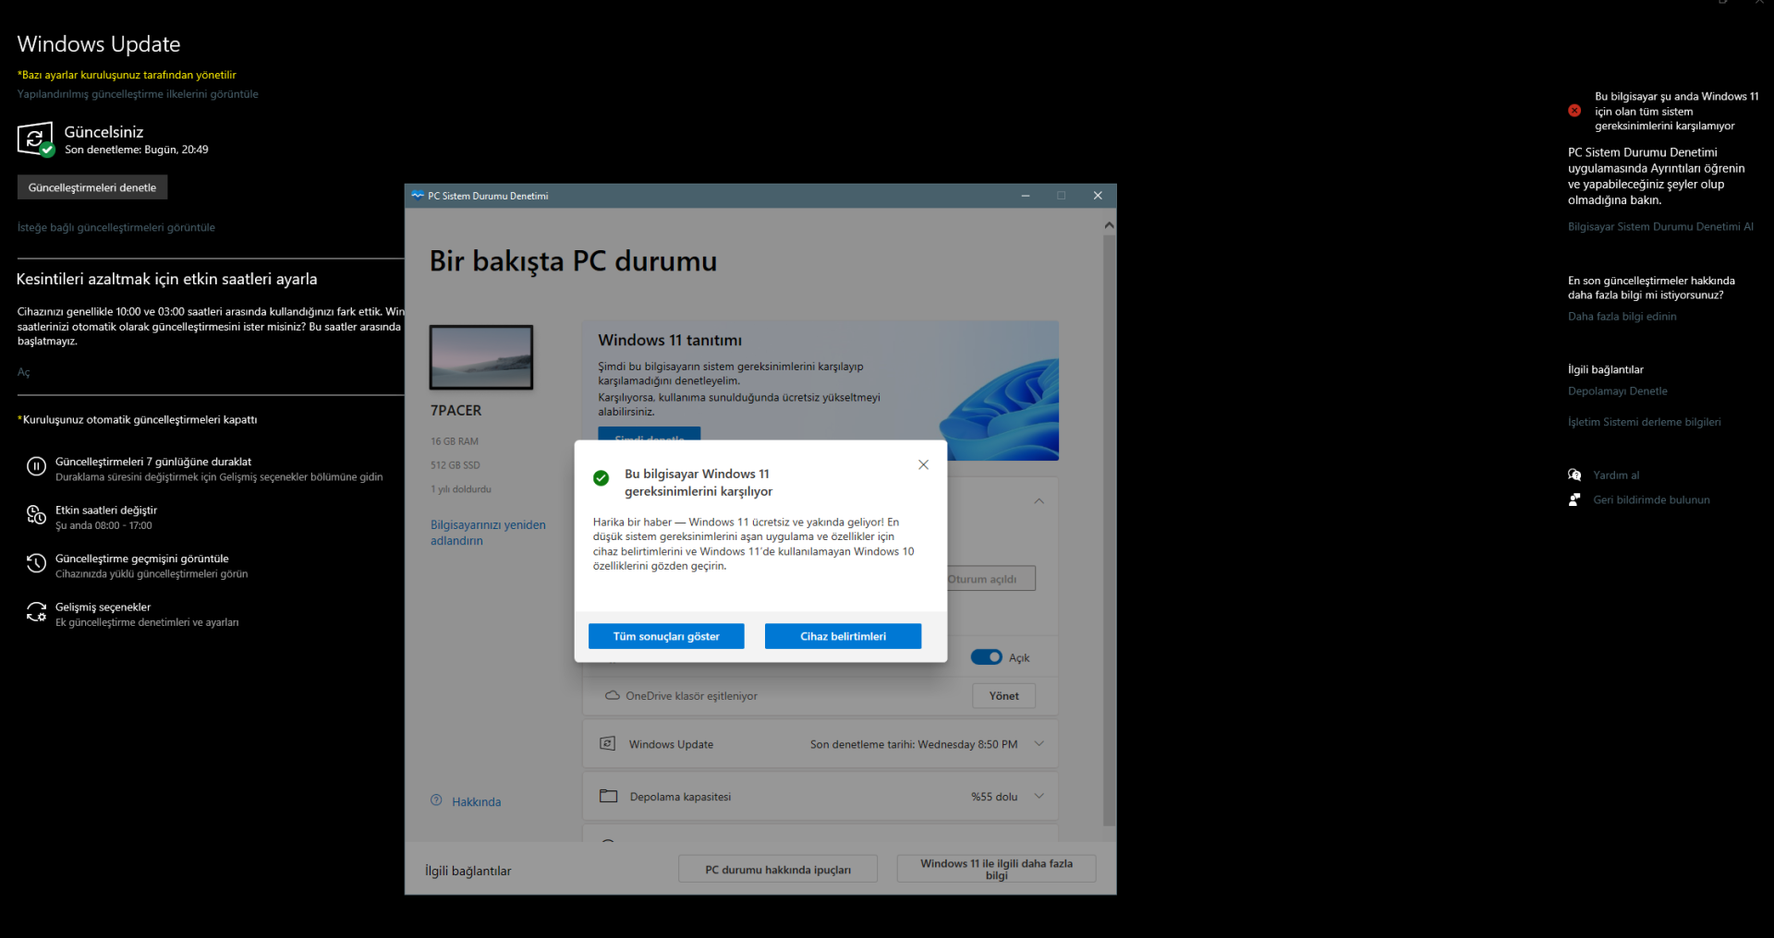Click the 7PACER computer name
1774x938 pixels.
pos(456,410)
